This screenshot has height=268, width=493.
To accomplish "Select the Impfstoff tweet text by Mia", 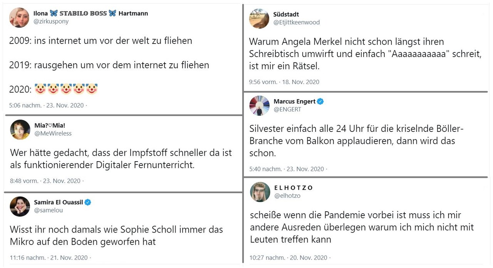I will tap(121, 159).
